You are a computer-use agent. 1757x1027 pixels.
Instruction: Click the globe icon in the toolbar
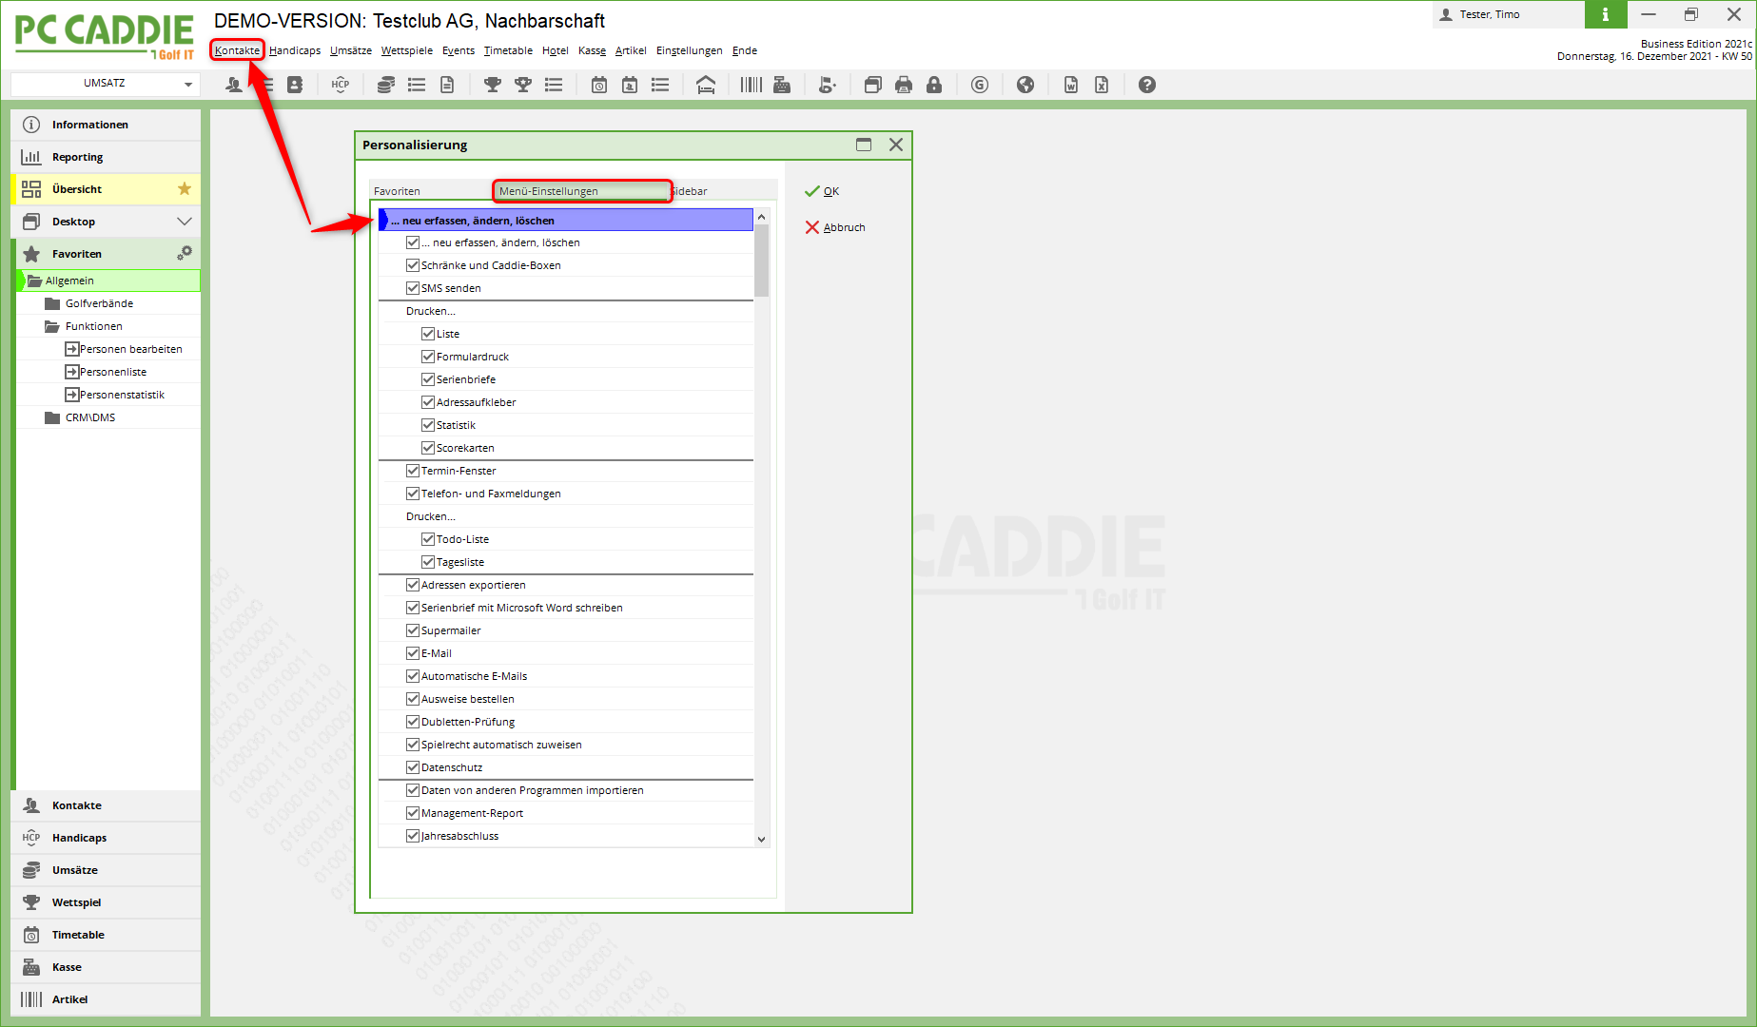coord(1025,85)
